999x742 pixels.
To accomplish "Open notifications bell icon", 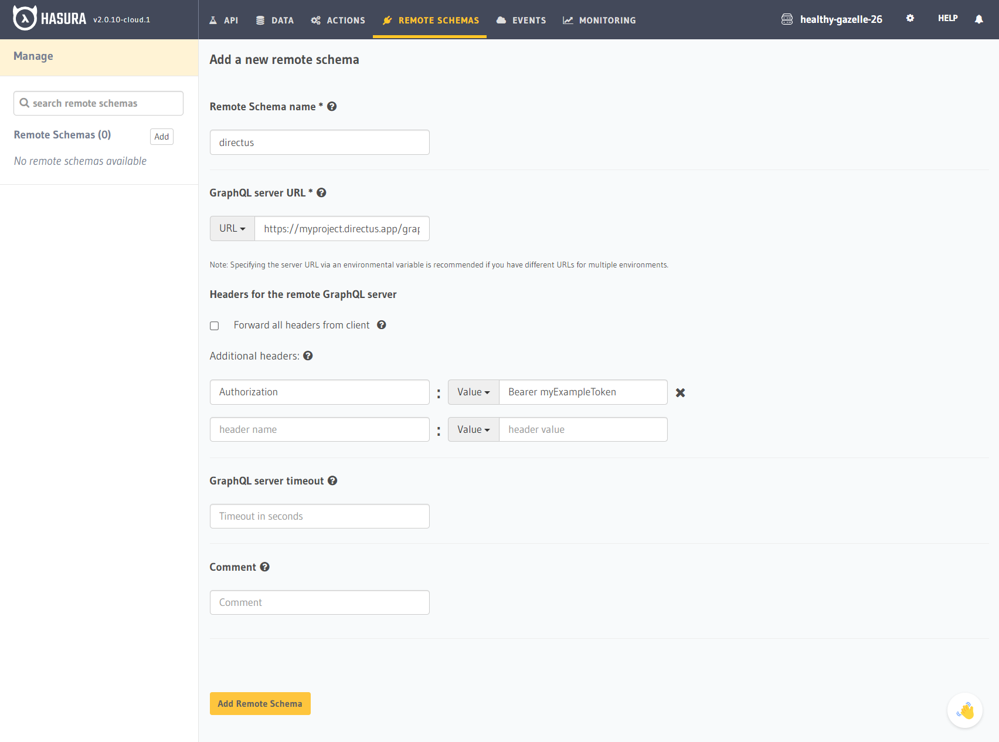I will pyautogui.click(x=978, y=19).
